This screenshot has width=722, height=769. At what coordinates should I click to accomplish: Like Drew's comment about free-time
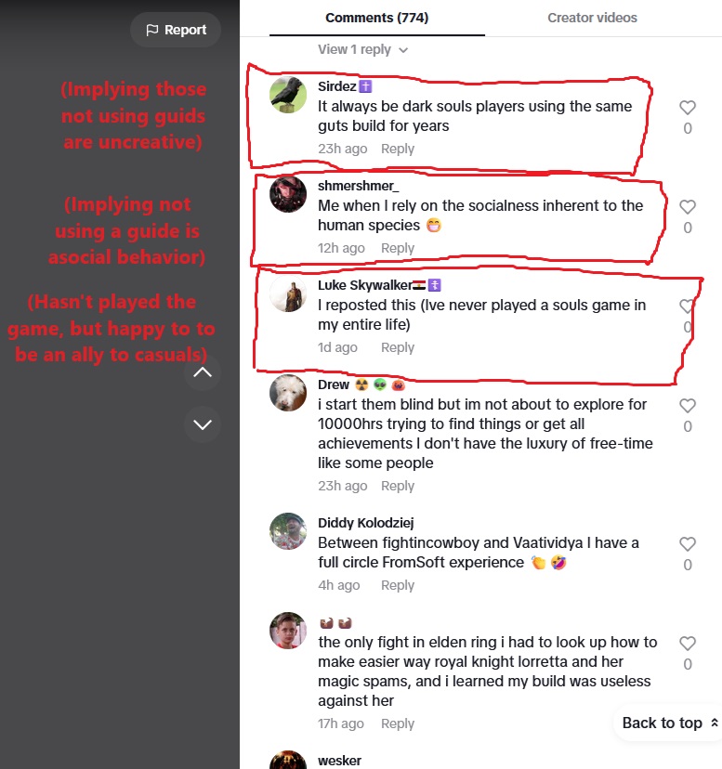(687, 406)
